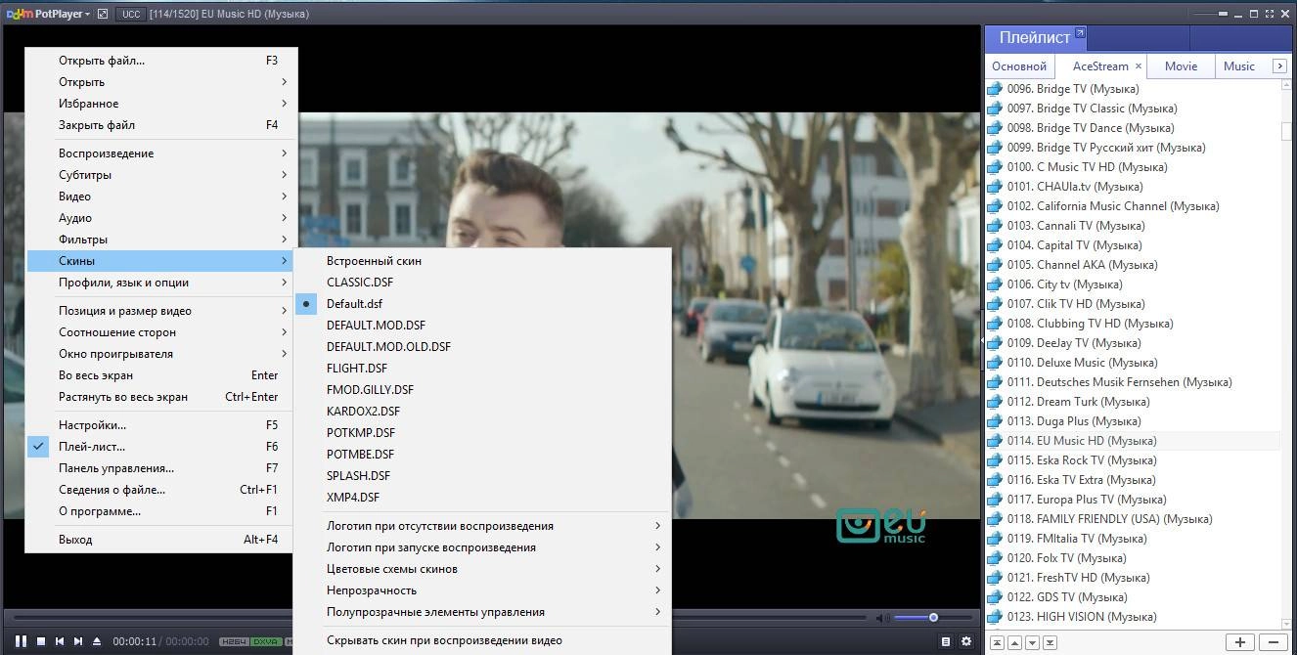Open Сведения о файле... entry

tap(159, 490)
